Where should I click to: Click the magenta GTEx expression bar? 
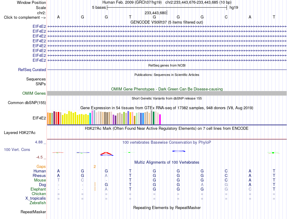coord(160,119)
